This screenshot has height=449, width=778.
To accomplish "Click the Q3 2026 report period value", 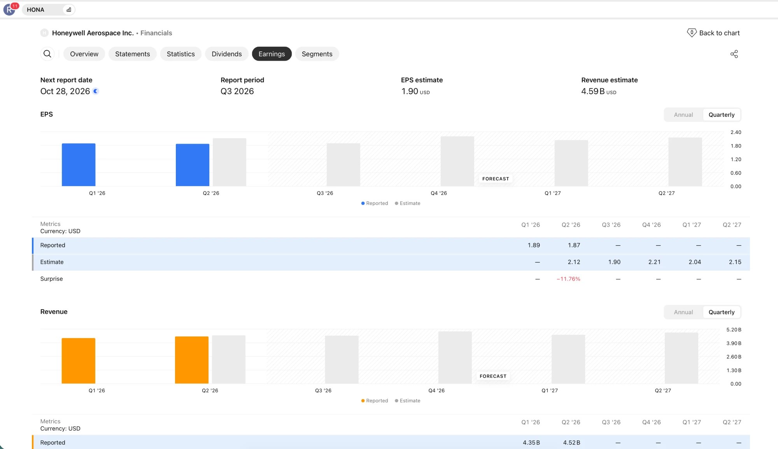I will (x=237, y=91).
